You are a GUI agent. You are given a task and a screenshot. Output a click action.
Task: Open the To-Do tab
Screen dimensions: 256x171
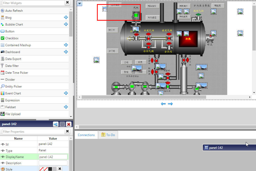coord(108,135)
